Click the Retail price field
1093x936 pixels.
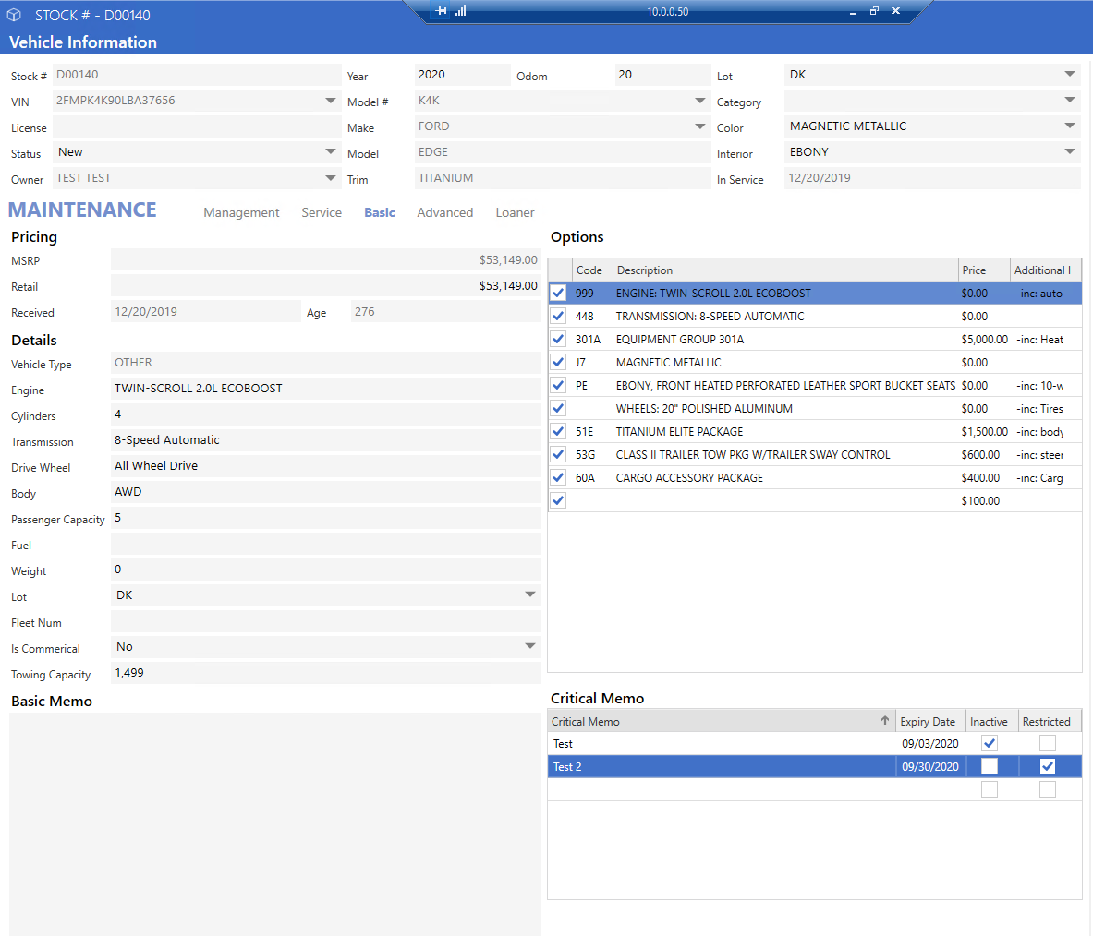(325, 285)
